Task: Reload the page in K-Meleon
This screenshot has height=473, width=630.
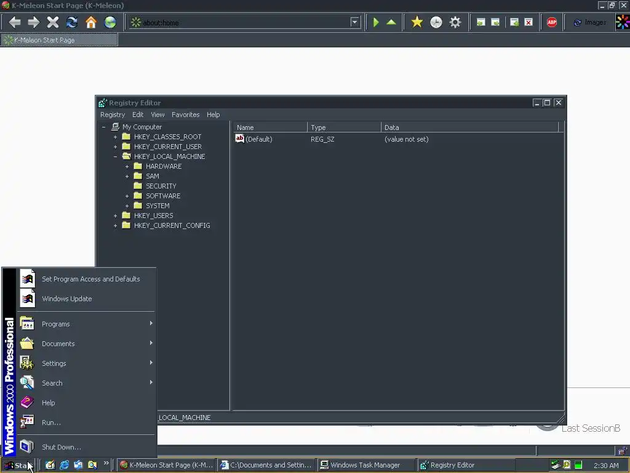Action: point(72,22)
